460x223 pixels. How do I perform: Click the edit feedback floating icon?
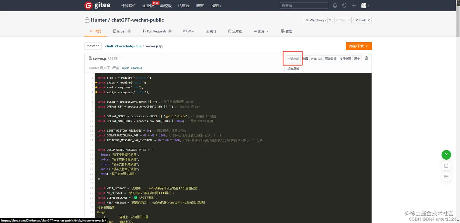(x=446, y=166)
